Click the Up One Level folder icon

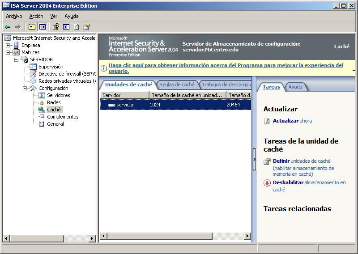tap(32, 27)
